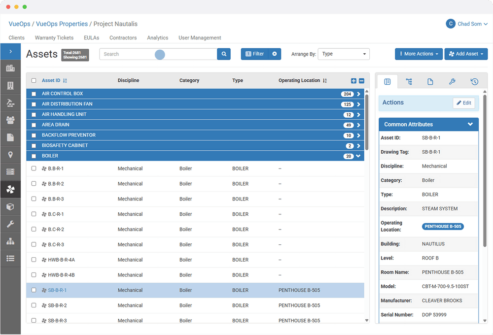Open the Add Asset menu button

[465, 54]
